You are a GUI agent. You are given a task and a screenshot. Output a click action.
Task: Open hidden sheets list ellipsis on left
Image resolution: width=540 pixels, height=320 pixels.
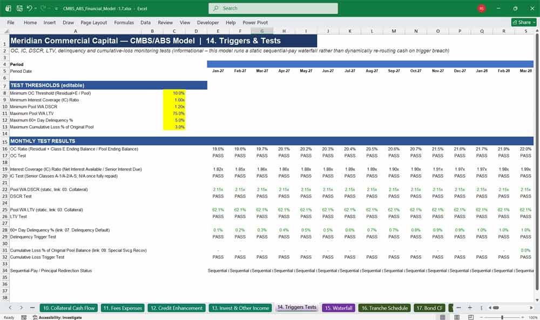coord(32,308)
